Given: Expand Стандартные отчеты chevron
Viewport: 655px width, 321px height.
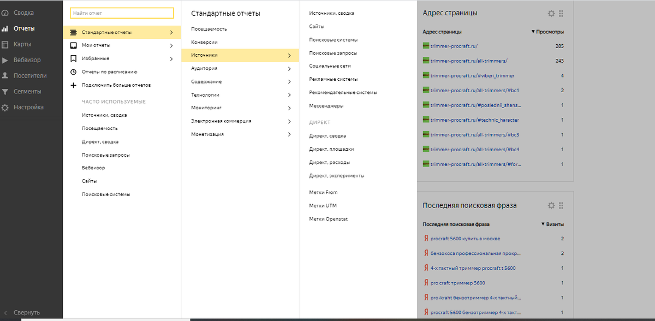Looking at the screenshot, I should tap(171, 32).
